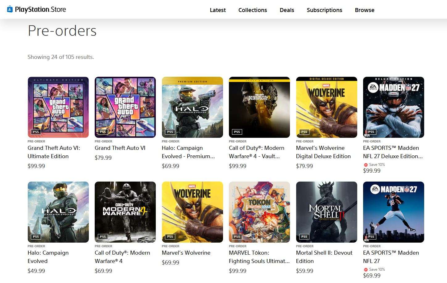Click the $49.99 price under Halo

36,271
